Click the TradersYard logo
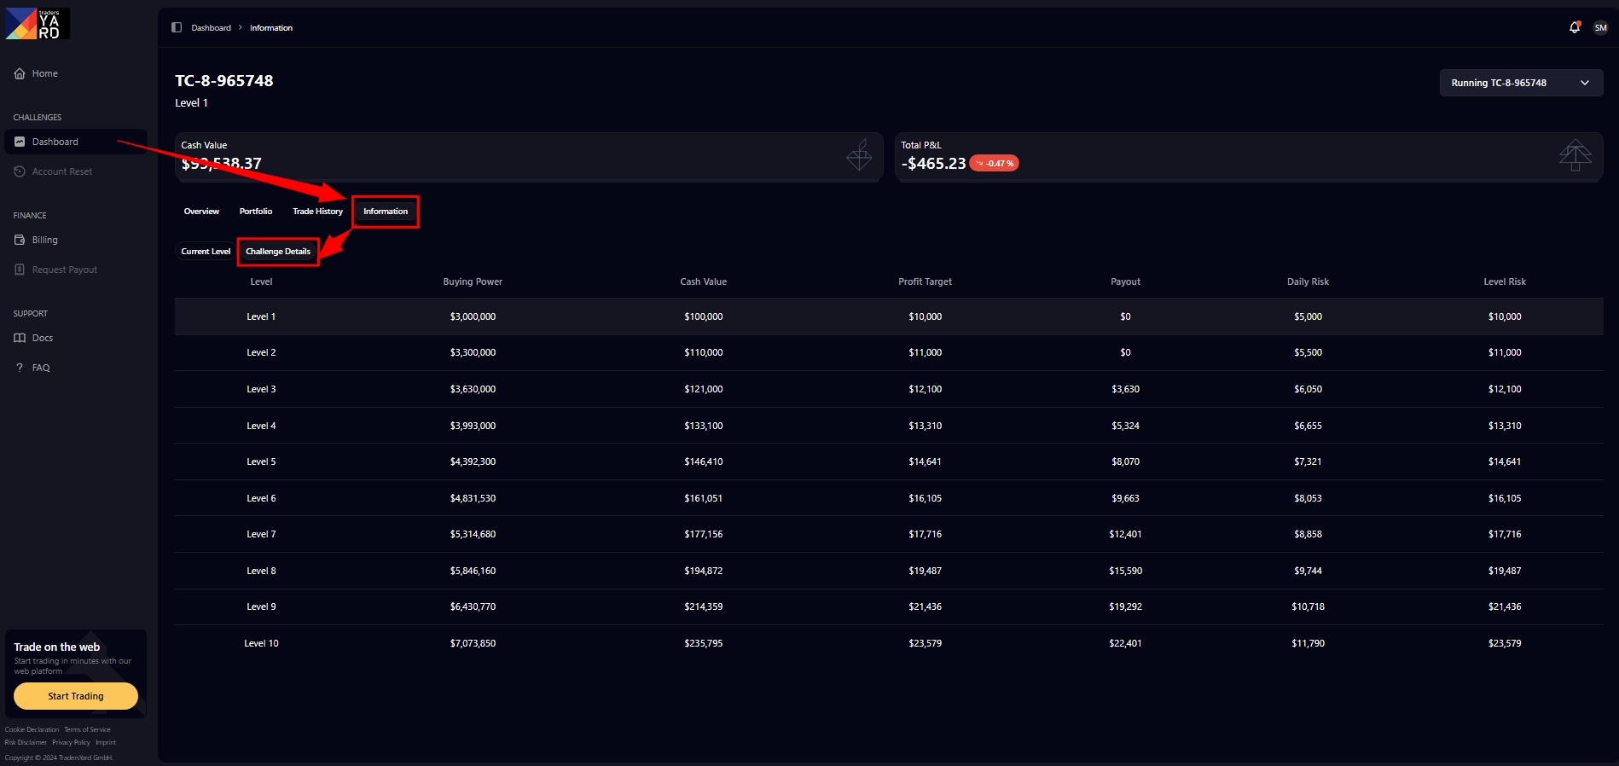This screenshot has height=766, width=1619. pos(38,24)
